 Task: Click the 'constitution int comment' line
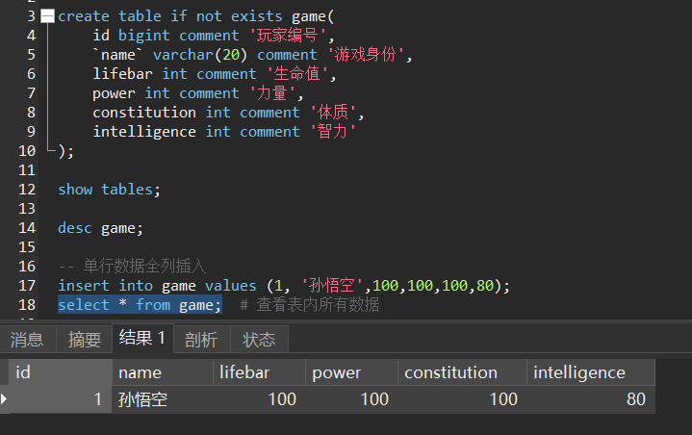(x=228, y=113)
